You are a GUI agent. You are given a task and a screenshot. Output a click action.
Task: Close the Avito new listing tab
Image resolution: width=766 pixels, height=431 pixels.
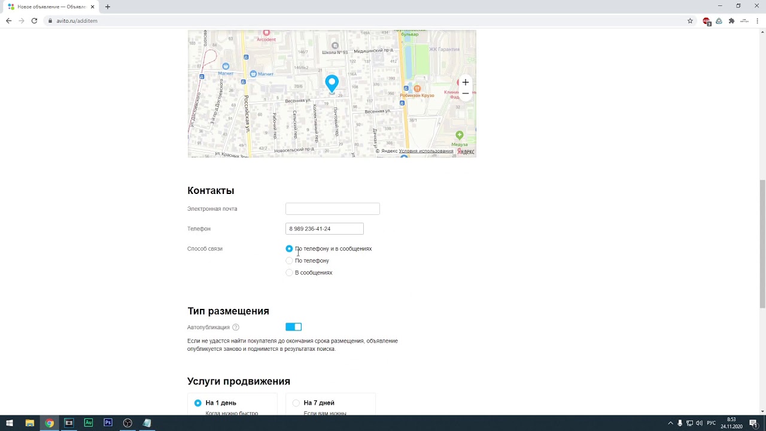coord(93,7)
